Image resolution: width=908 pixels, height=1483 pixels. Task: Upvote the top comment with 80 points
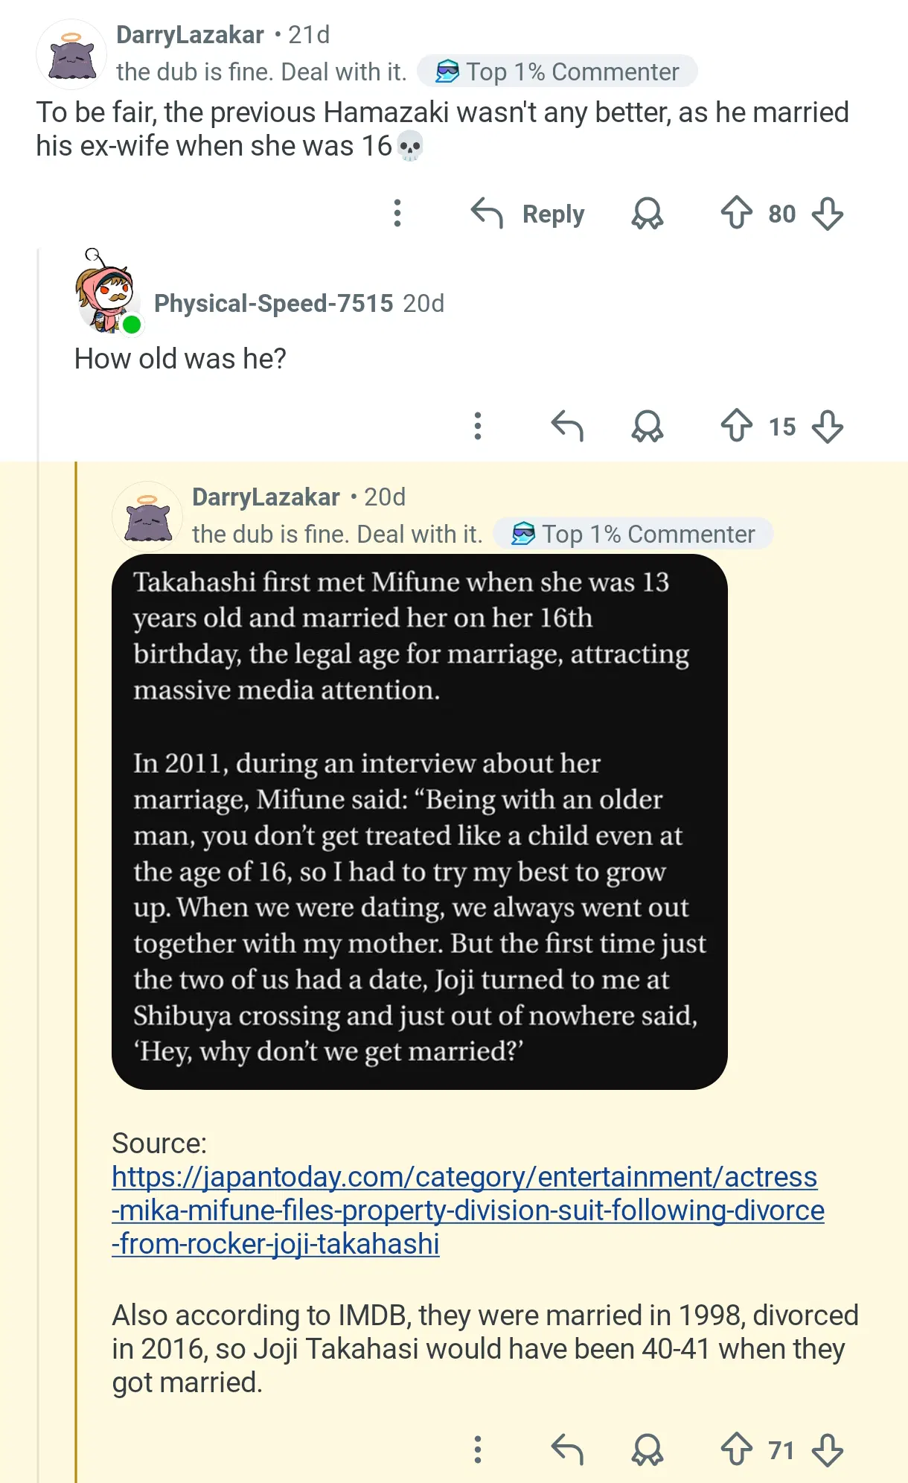click(736, 213)
